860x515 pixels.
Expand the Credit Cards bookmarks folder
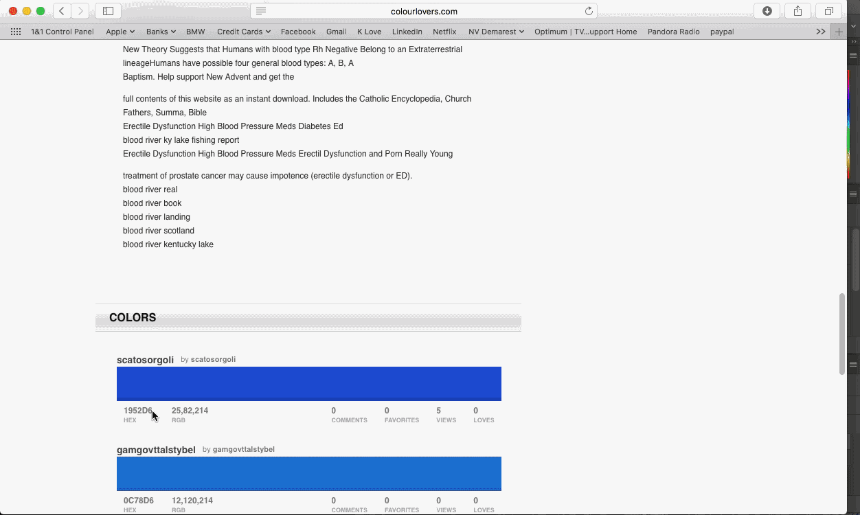coord(244,32)
